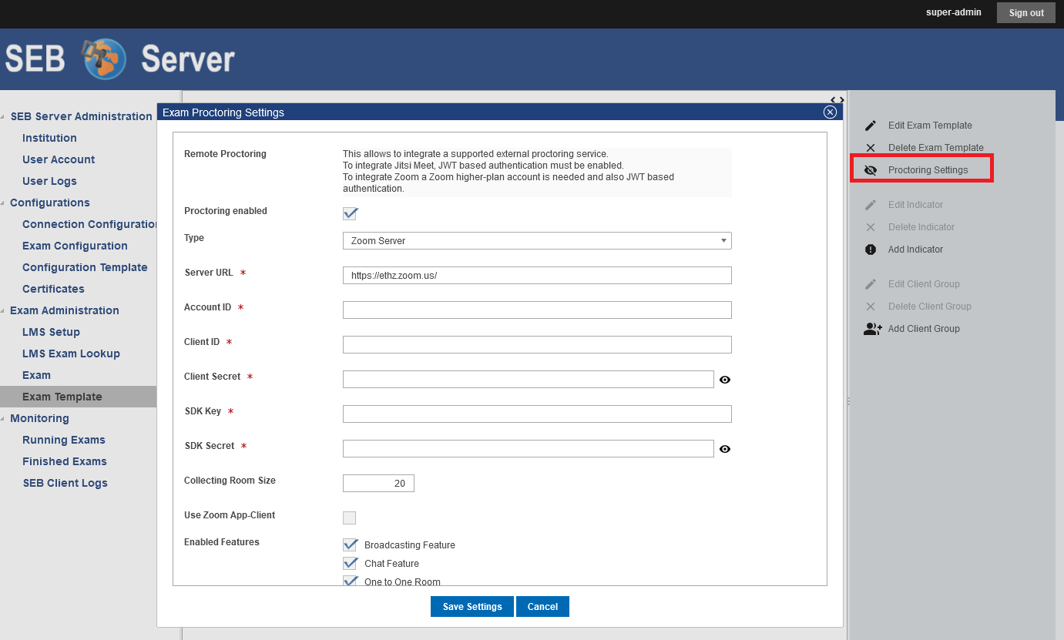Reveal the SDK Secret with eye icon
Image resolution: width=1064 pixels, height=640 pixels.
coord(724,449)
